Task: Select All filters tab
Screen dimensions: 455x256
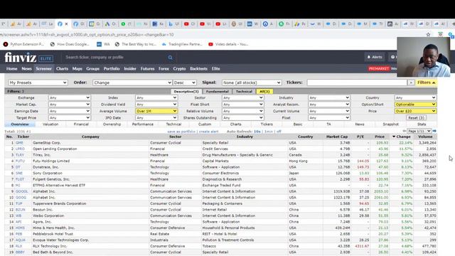Action: pyautogui.click(x=264, y=92)
